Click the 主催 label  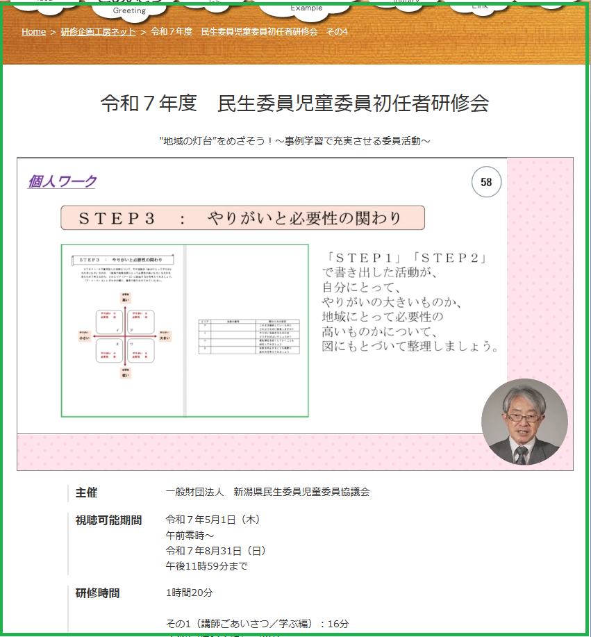(86, 493)
